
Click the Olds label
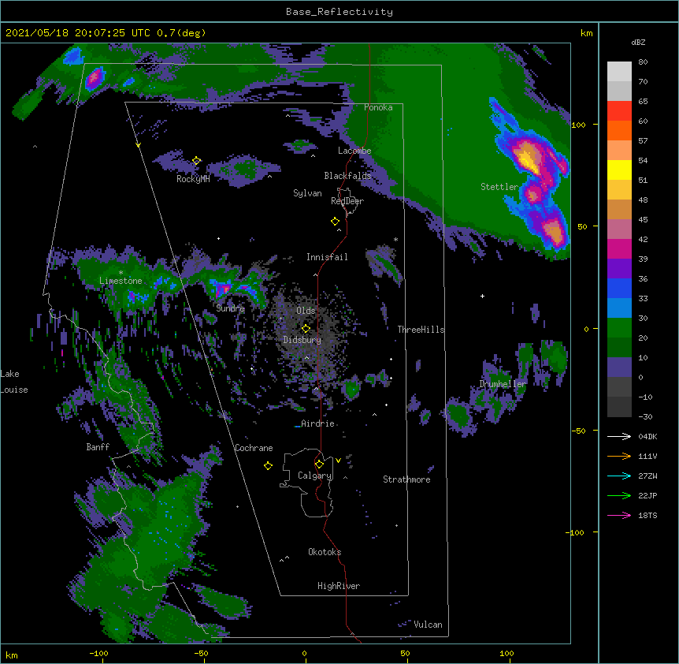point(306,311)
